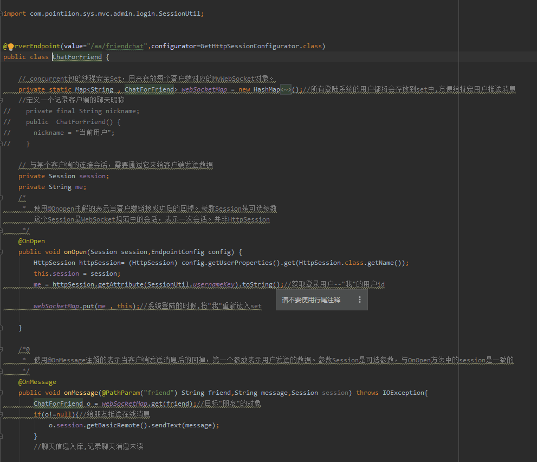Viewport: 537px width, 462px height.
Task: Collapse the onOpen method fold marker
Action: click(2, 252)
